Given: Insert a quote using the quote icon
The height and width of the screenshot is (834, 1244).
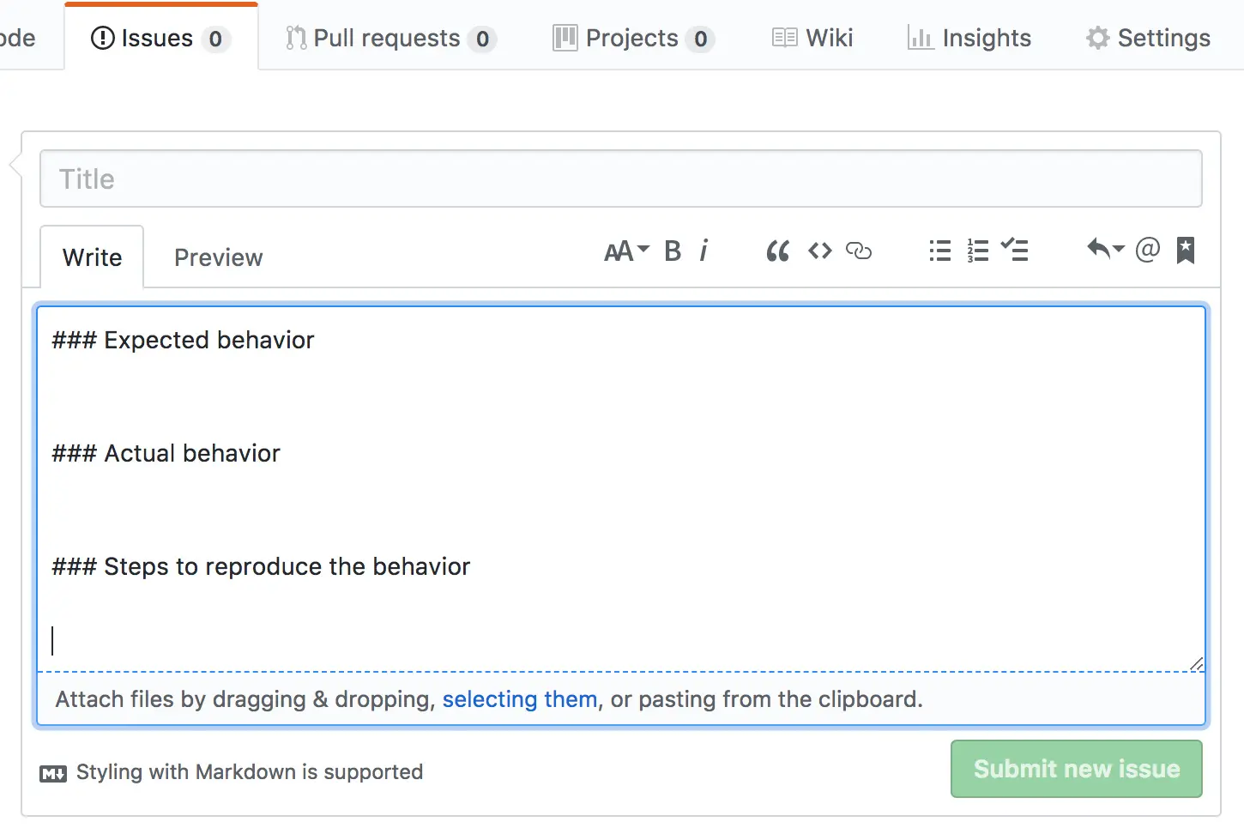Looking at the screenshot, I should point(777,251).
